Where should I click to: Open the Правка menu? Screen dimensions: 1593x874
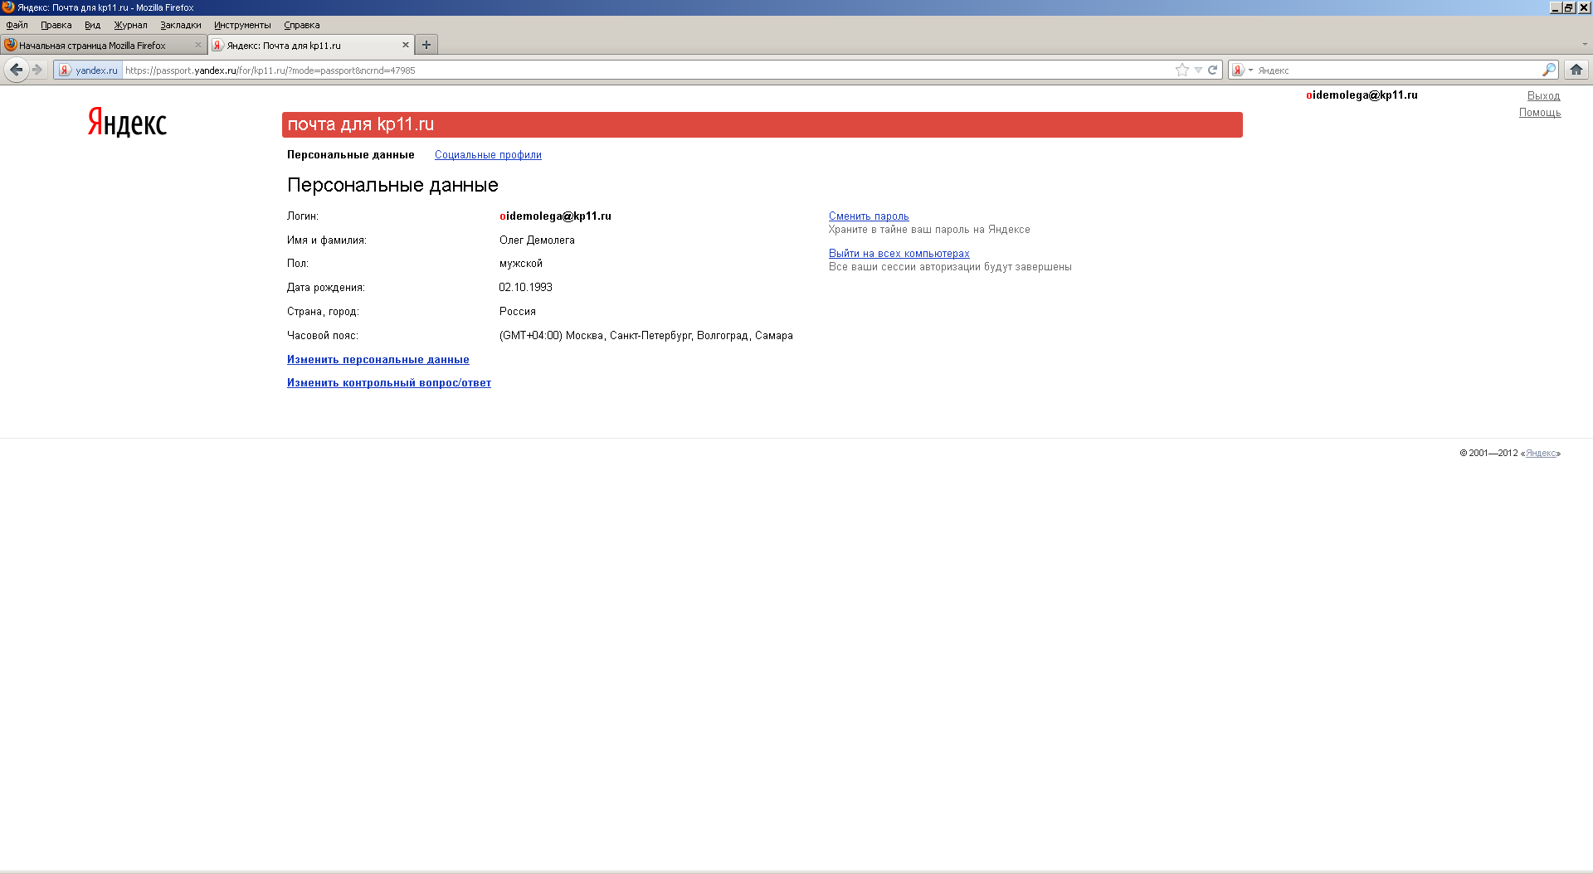click(x=56, y=25)
